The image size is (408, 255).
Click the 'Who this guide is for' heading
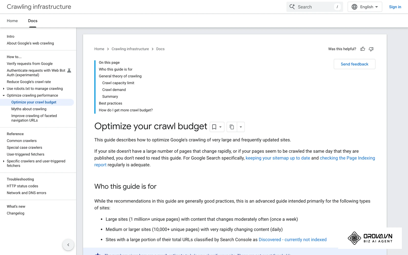[125, 186]
